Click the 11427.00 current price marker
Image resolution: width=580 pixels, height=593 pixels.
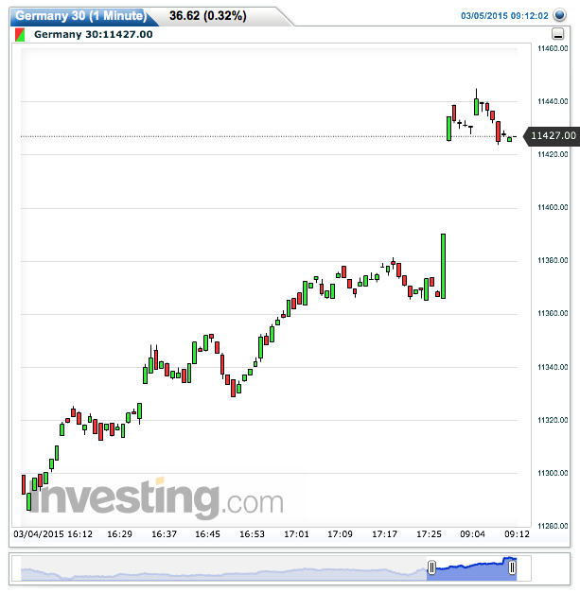[552, 136]
